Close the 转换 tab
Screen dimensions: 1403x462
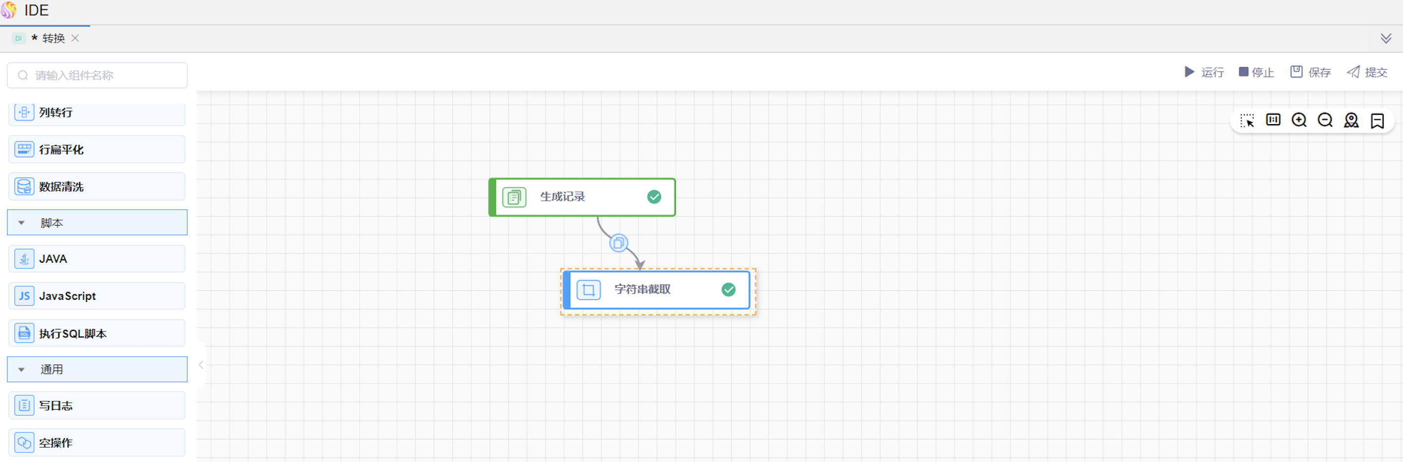pyautogui.click(x=75, y=39)
